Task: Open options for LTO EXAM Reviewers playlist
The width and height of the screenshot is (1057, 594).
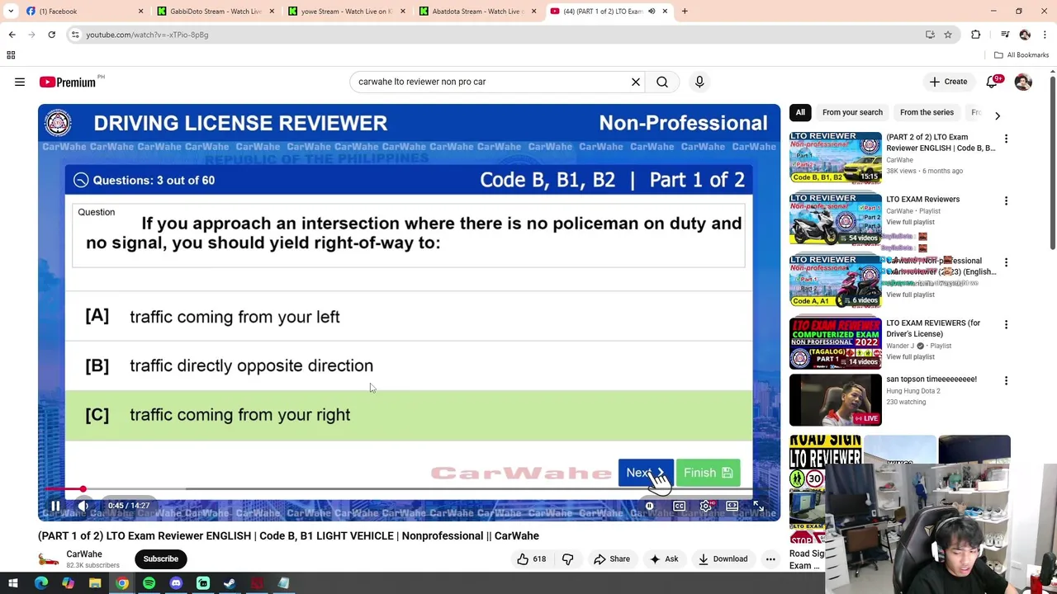Action: (1006, 200)
